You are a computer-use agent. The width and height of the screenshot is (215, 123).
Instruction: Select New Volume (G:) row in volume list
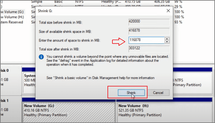[x=12, y=12]
